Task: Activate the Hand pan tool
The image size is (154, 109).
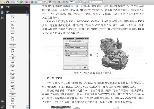Action: tap(54, 2)
